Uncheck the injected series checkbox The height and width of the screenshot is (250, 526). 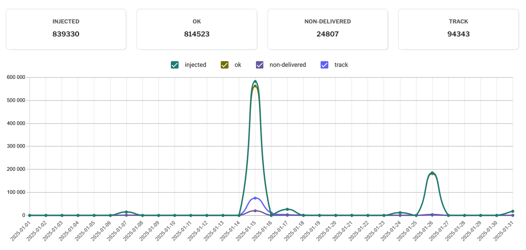[x=175, y=65]
